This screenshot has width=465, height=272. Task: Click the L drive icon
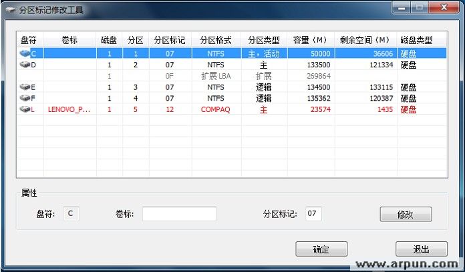click(x=25, y=109)
